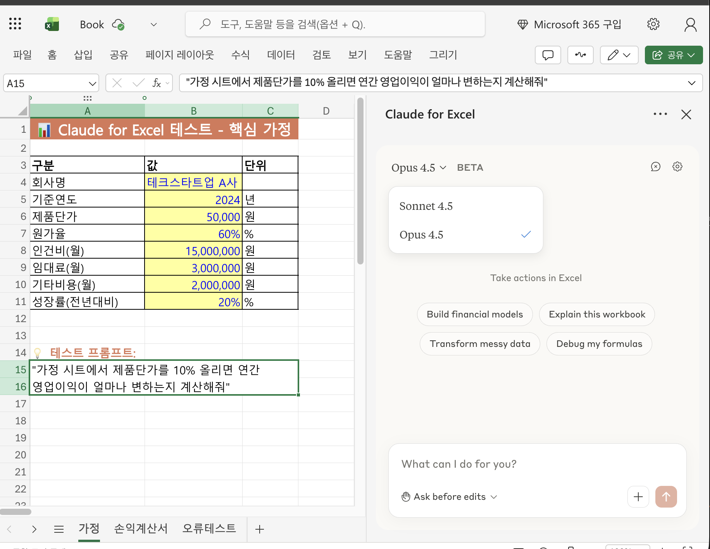710x549 pixels.
Task: Click the 성장률(전년대비) label cell
Action: pyautogui.click(x=87, y=302)
